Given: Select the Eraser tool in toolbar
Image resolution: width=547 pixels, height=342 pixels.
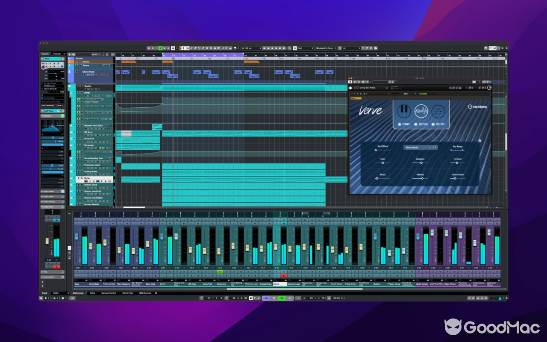Looking at the screenshot, I should 195,48.
